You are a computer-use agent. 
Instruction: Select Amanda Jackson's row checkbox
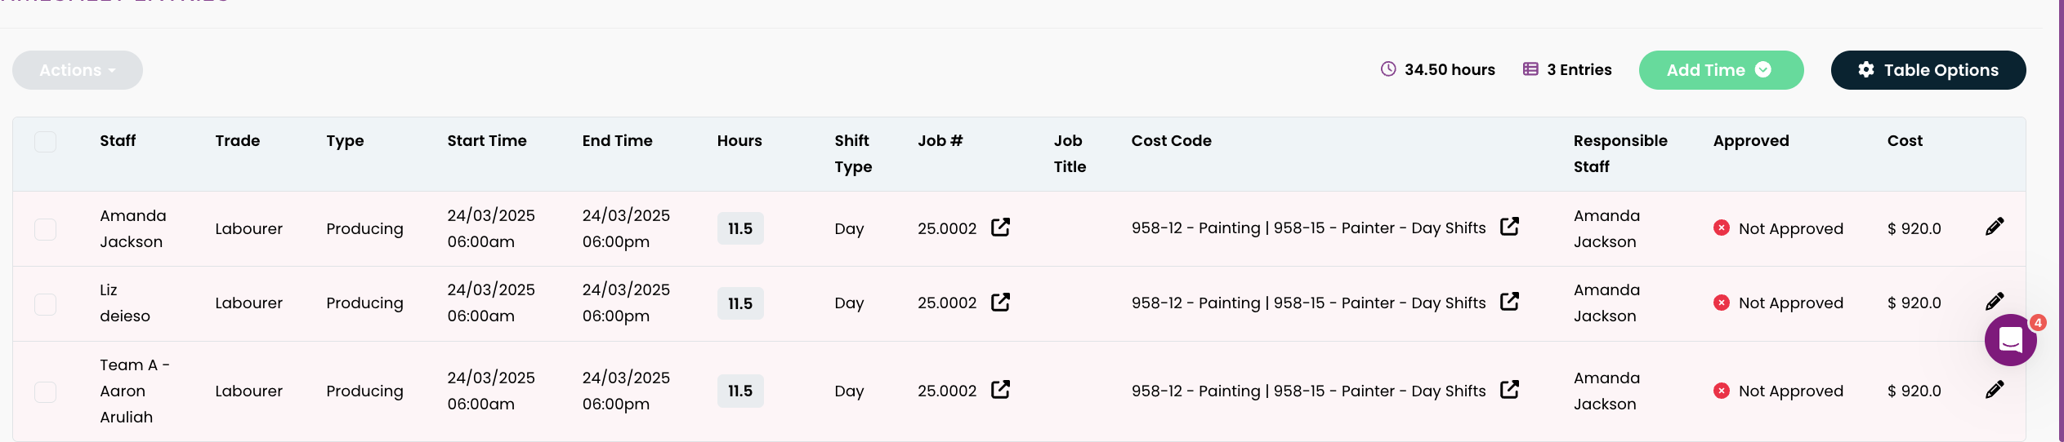(x=46, y=229)
